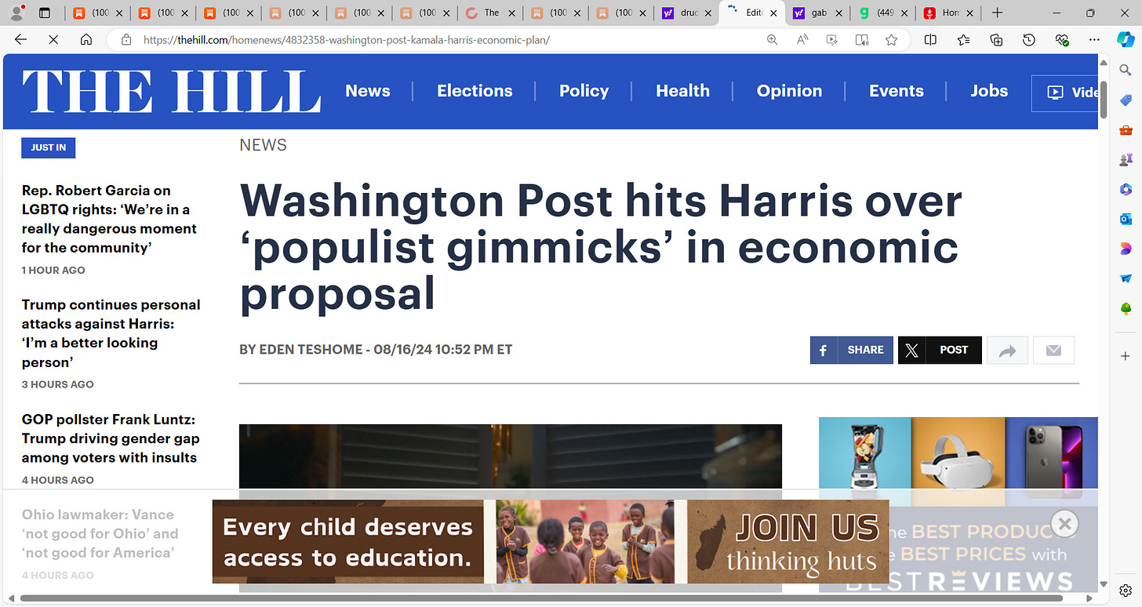The width and height of the screenshot is (1142, 607).
Task: Add this page to favorites with star icon
Action: click(891, 40)
